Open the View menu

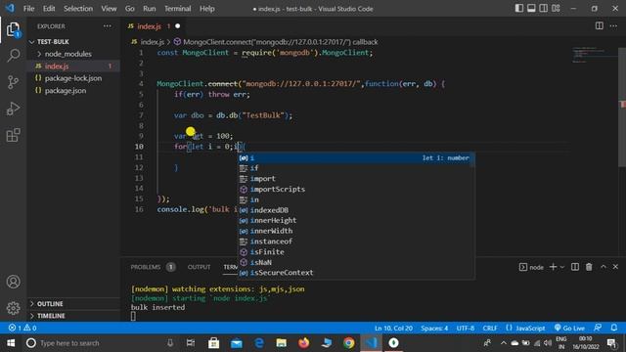click(x=109, y=9)
